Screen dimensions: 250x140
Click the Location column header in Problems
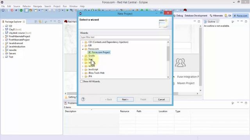163,111
